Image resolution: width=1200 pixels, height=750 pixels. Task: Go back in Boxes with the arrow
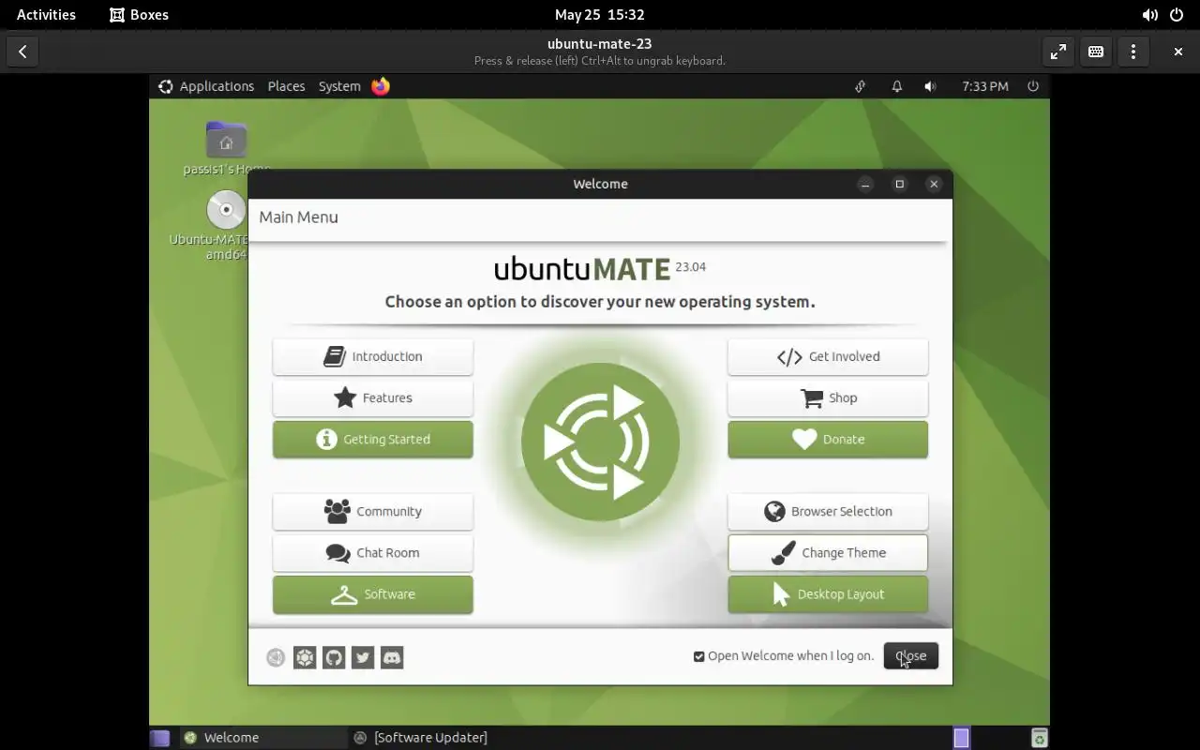22,52
